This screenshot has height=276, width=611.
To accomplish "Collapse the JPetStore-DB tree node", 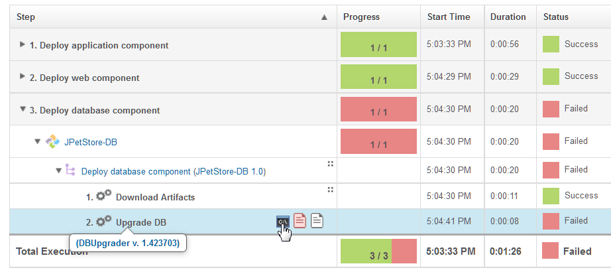I will (37, 141).
